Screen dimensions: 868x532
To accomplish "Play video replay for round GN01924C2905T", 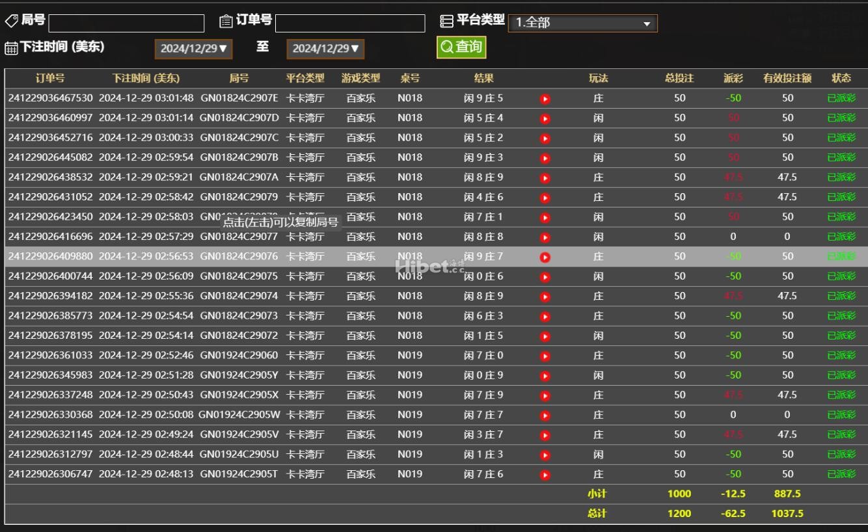I will 545,475.
